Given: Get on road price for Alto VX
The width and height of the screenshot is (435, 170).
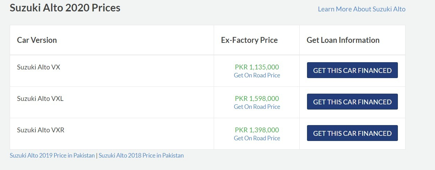Looking at the screenshot, I should (257, 75).
